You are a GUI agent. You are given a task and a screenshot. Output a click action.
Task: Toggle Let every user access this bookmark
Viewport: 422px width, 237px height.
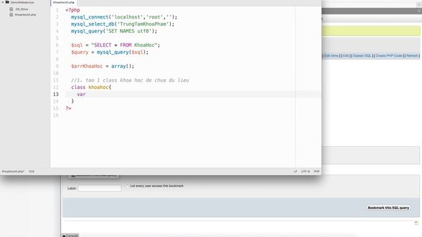pyautogui.click(x=127, y=186)
